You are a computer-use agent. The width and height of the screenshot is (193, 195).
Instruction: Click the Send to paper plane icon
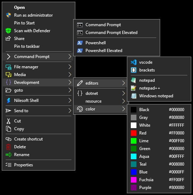click(8, 111)
